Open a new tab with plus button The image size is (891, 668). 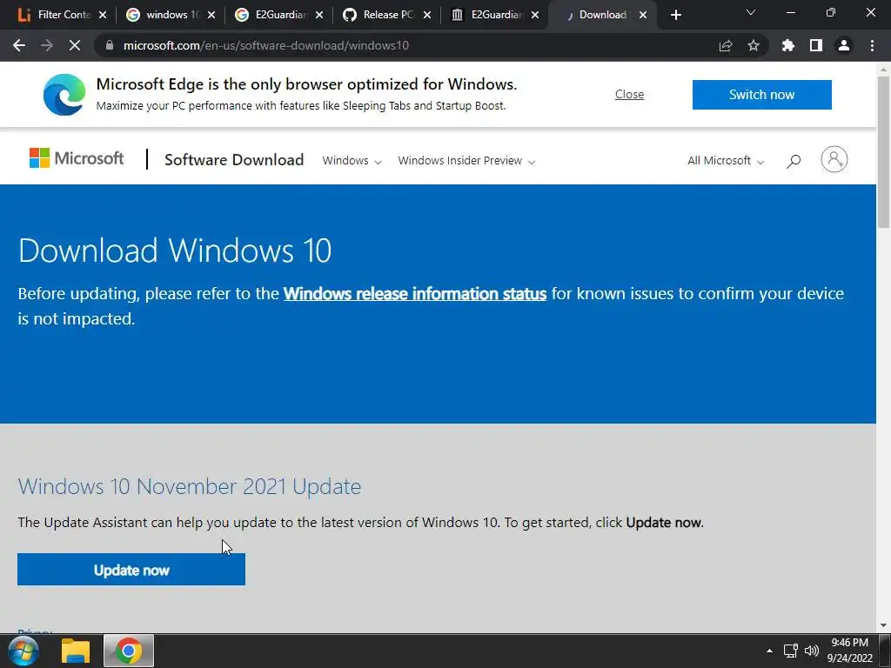675,15
